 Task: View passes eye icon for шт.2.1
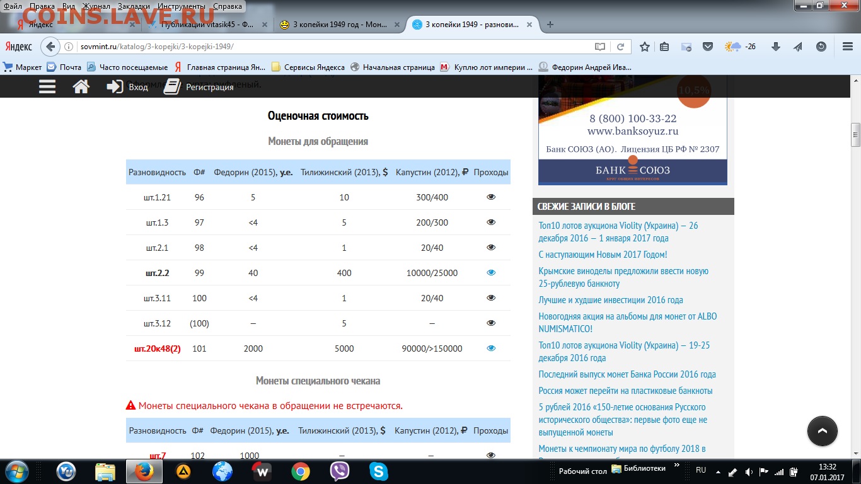click(x=492, y=248)
